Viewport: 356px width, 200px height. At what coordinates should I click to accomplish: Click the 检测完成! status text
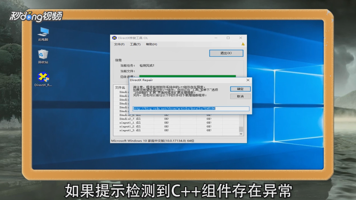coord(147,66)
